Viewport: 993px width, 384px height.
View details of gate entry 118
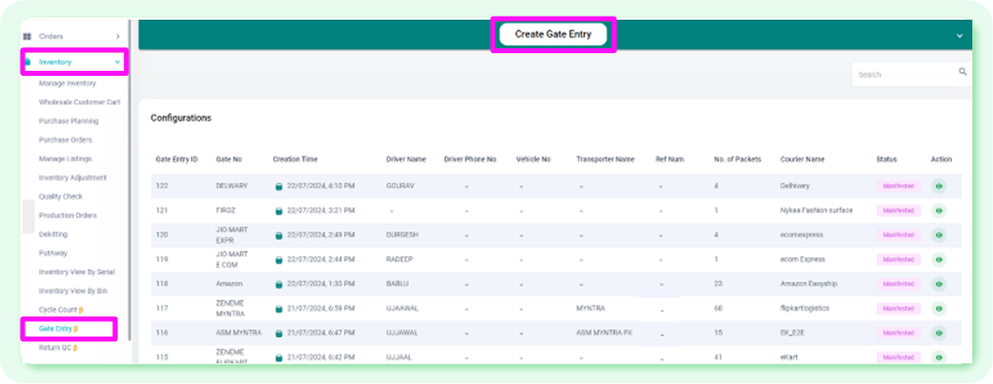(x=939, y=284)
